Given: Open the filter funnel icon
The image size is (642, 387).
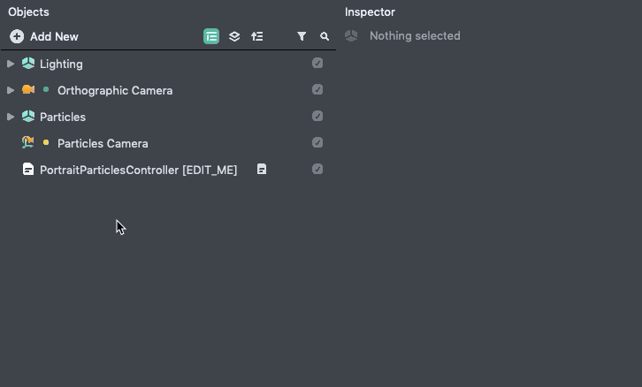Looking at the screenshot, I should click(x=302, y=36).
